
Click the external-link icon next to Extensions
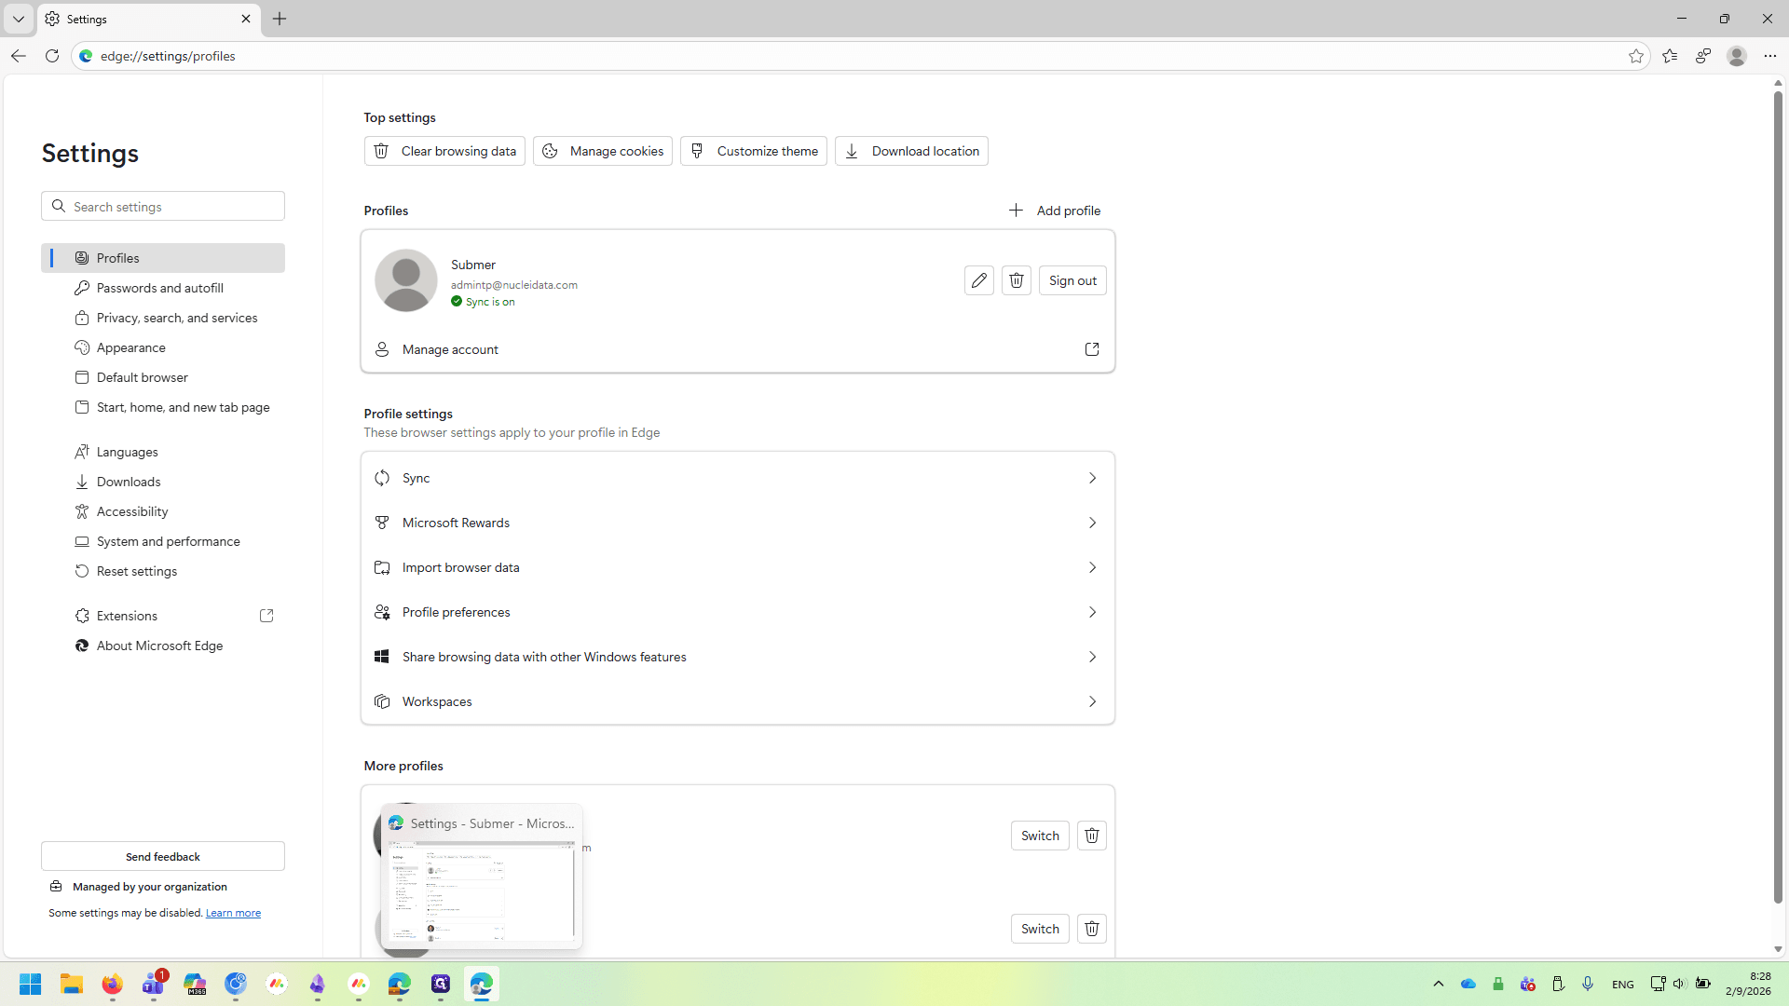coord(266,616)
